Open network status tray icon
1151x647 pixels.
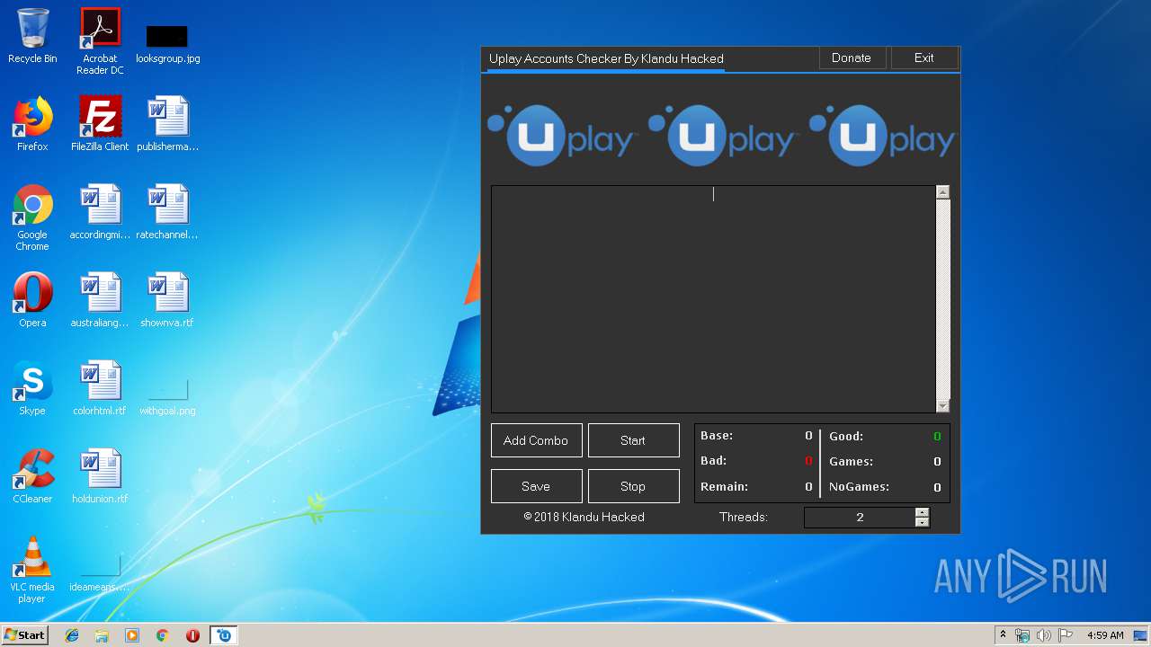[x=1022, y=635]
